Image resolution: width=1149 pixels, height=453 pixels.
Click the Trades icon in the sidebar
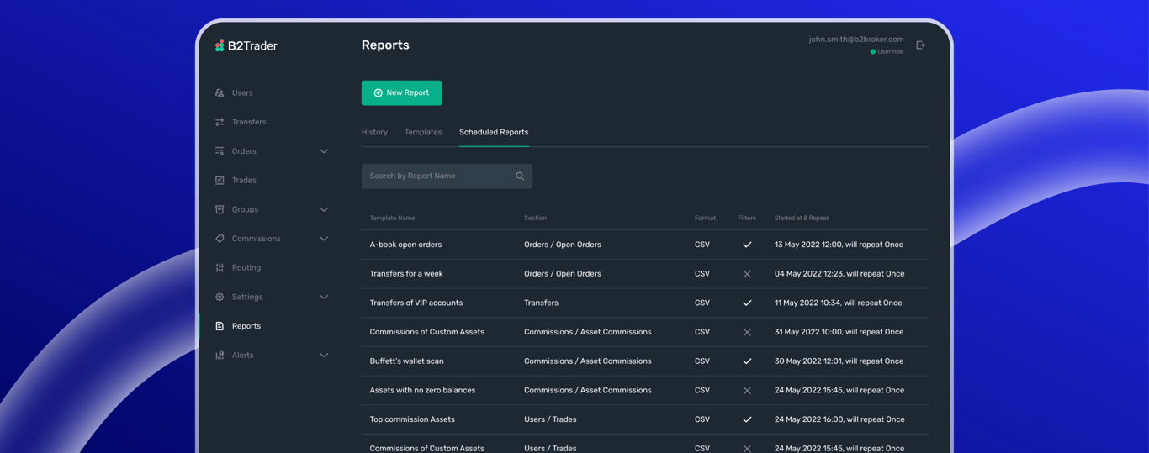220,181
